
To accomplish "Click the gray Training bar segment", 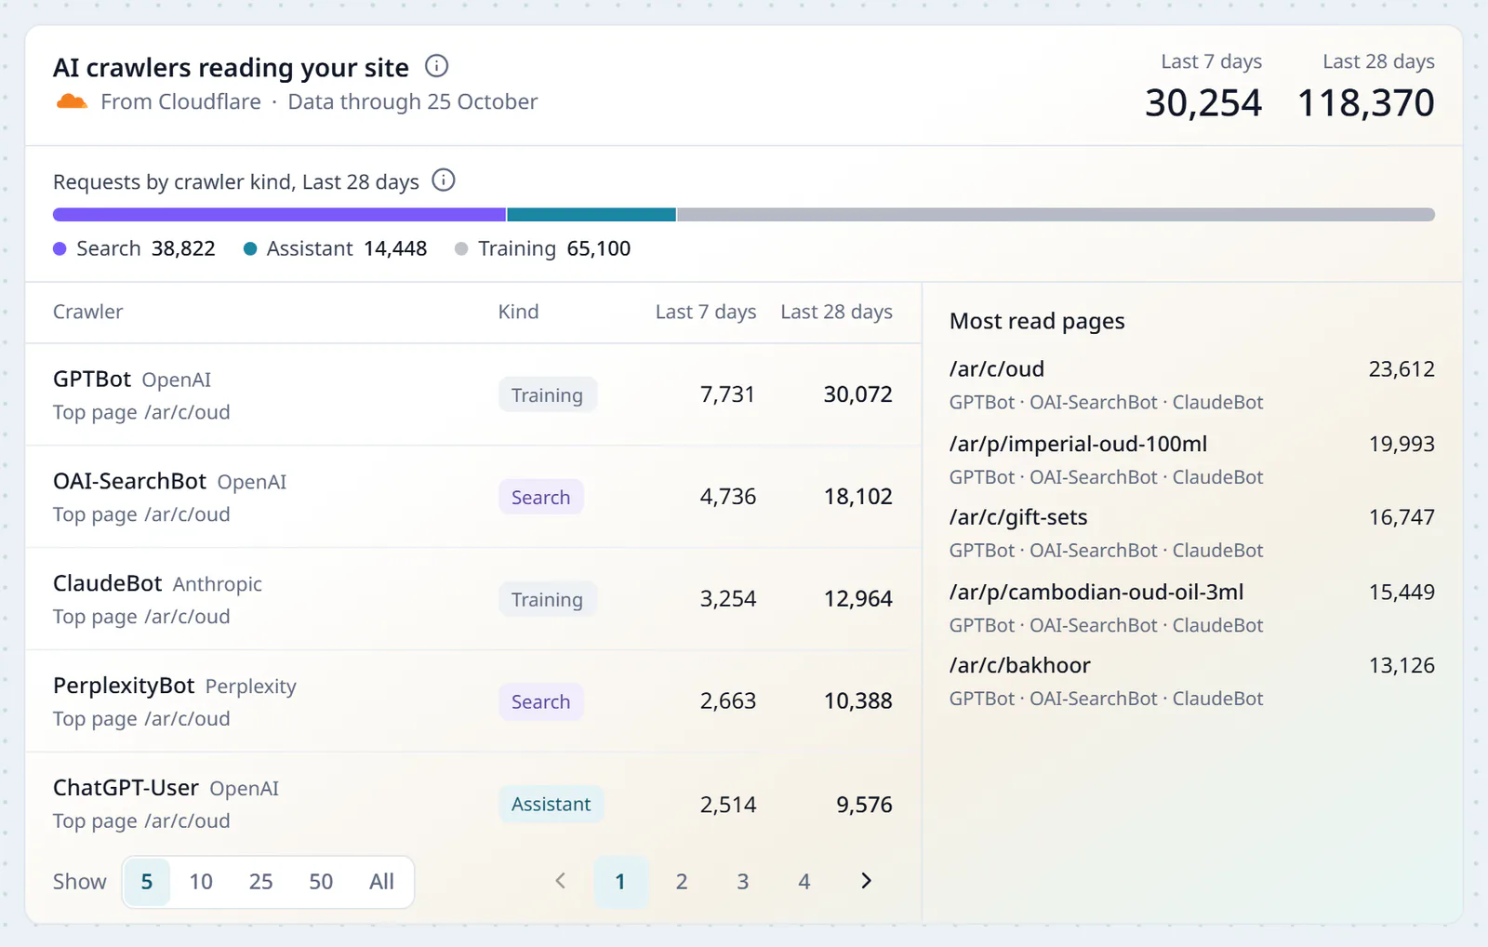I will click(x=1056, y=215).
